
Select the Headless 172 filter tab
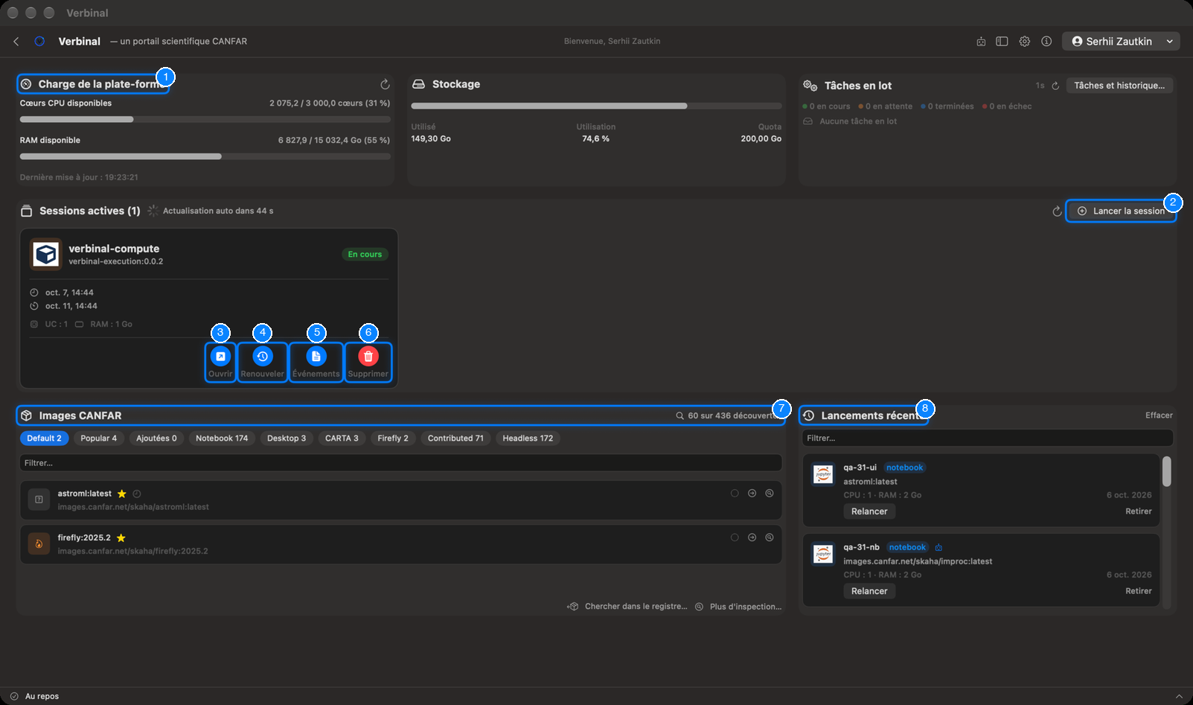click(528, 438)
